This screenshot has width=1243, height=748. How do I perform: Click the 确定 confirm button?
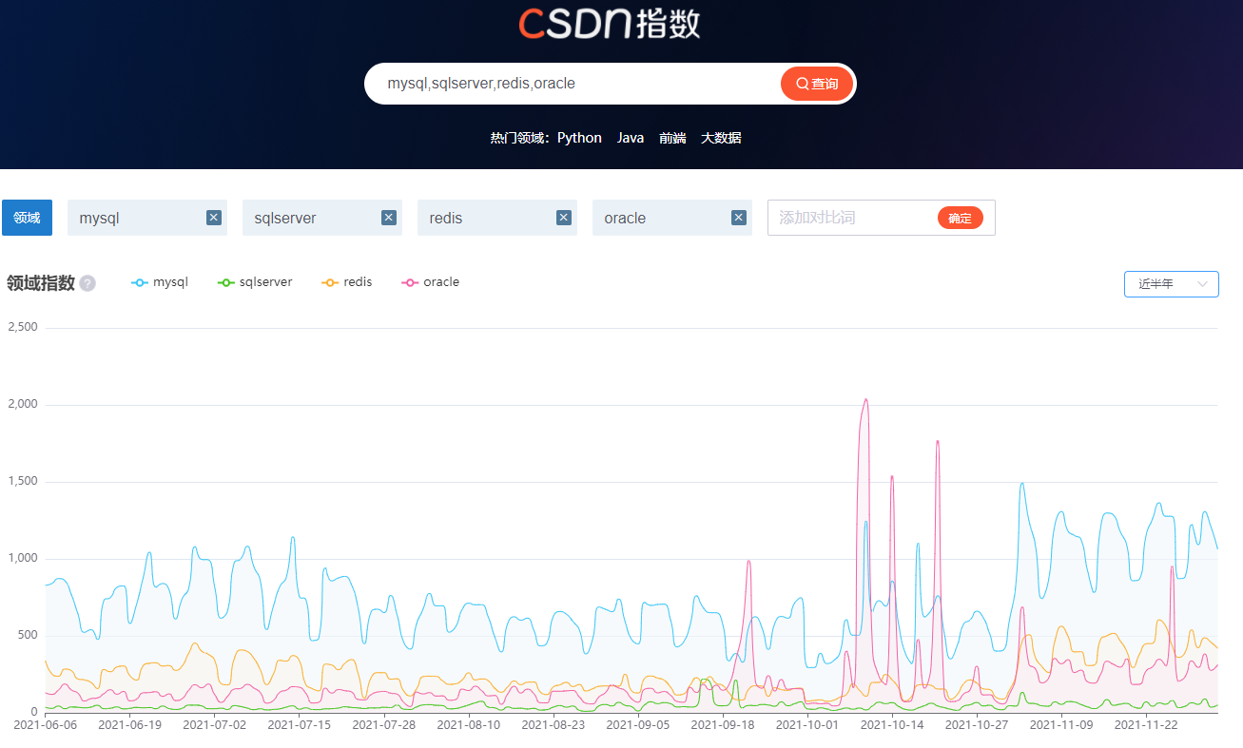pos(961,218)
